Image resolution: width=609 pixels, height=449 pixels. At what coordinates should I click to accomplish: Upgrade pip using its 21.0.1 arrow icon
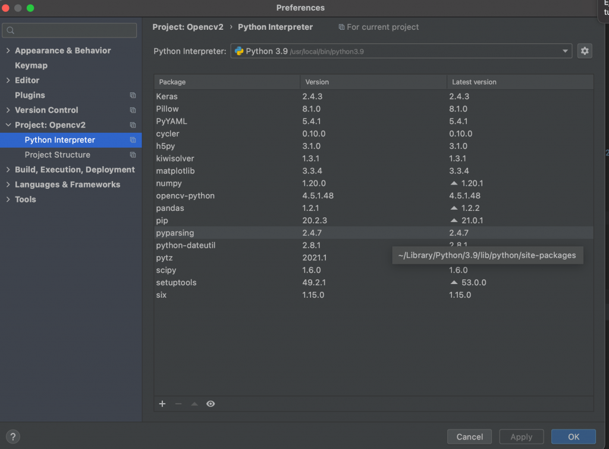click(x=454, y=220)
